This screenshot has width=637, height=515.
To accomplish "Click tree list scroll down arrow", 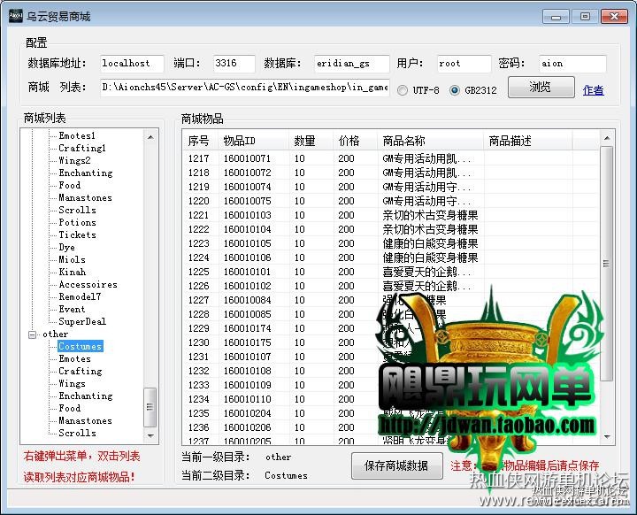I will point(150,435).
